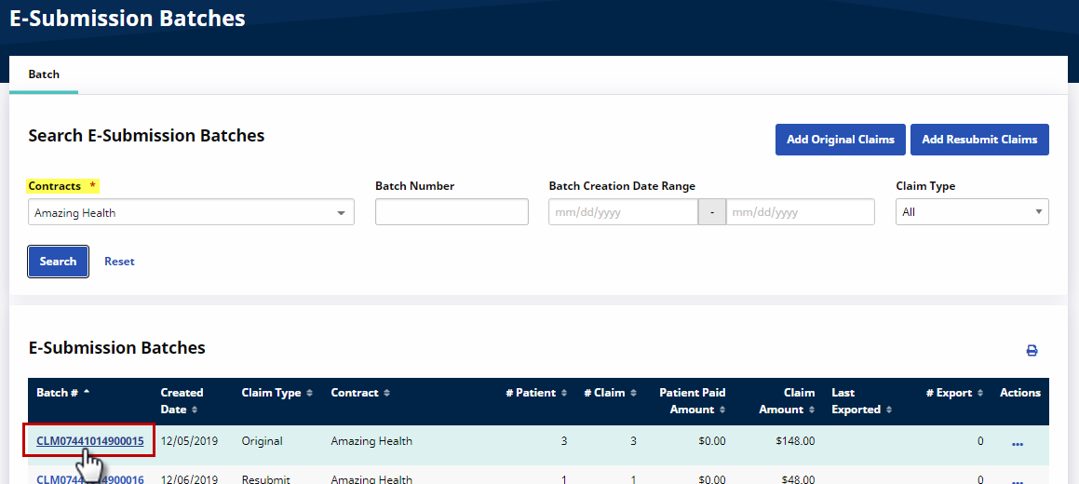The height and width of the screenshot is (484, 1079).
Task: Open actions menu for batch CLM07441014900015
Action: pyautogui.click(x=1017, y=444)
